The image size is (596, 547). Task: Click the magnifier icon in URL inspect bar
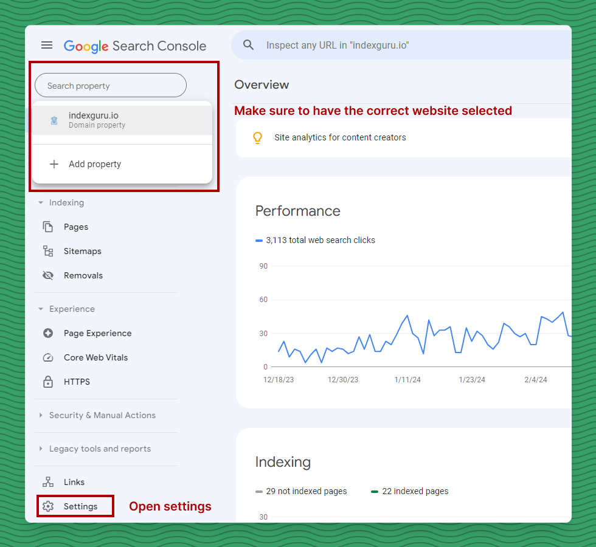click(248, 45)
